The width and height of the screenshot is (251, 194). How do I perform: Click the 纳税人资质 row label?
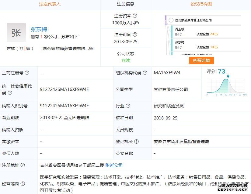(x=13, y=130)
